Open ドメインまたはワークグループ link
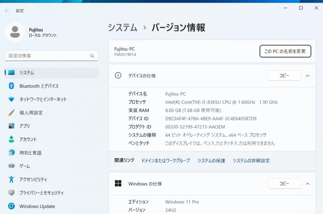Viewport: 323px width, 214px height. (165, 161)
